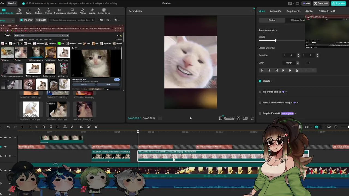This screenshot has width=349, height=196.
Task: Align clip to left edge icon
Action: (262, 70)
